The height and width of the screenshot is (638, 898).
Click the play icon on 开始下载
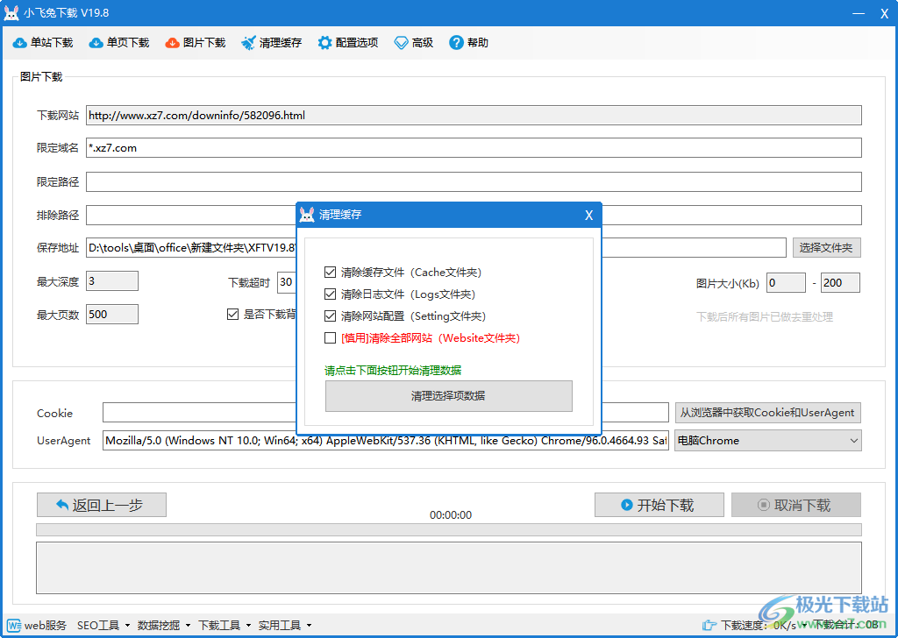click(626, 506)
